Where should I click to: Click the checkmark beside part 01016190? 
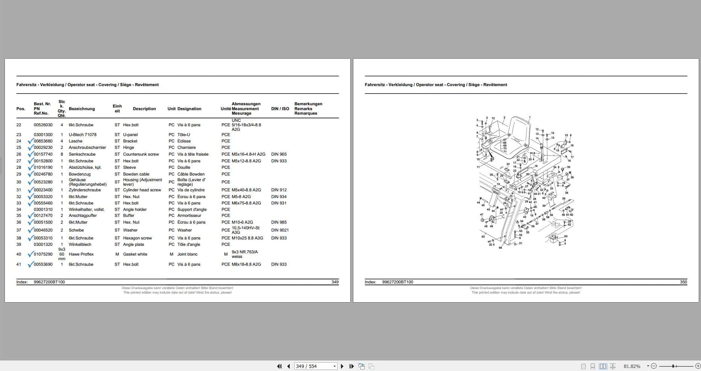(30, 167)
